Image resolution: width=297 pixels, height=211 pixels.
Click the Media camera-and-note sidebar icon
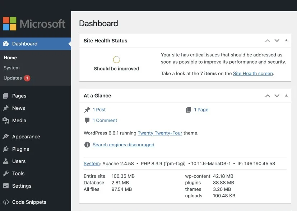coord(6,120)
